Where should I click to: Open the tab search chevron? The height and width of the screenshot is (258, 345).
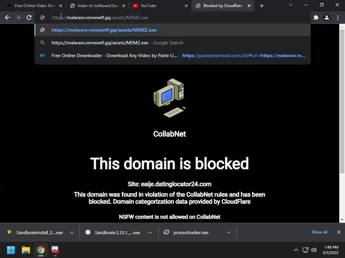point(291,5)
